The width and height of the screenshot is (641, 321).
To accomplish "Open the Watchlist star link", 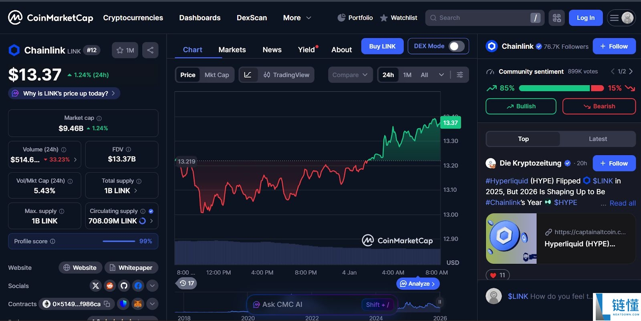I will 399,18.
